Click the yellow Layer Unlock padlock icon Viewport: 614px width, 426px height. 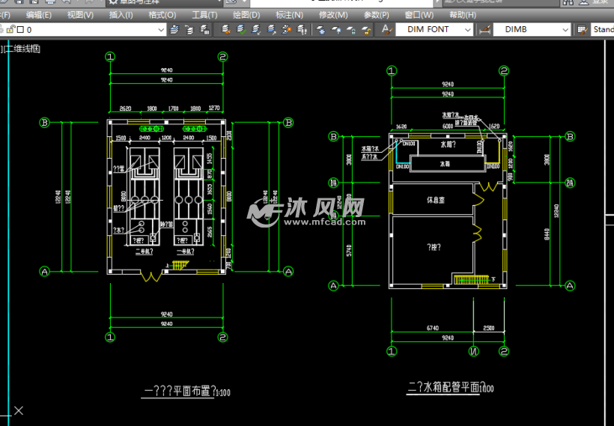[x=366, y=30]
